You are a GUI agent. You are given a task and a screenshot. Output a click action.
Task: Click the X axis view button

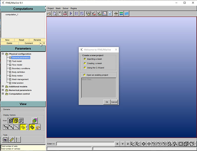[118, 143]
